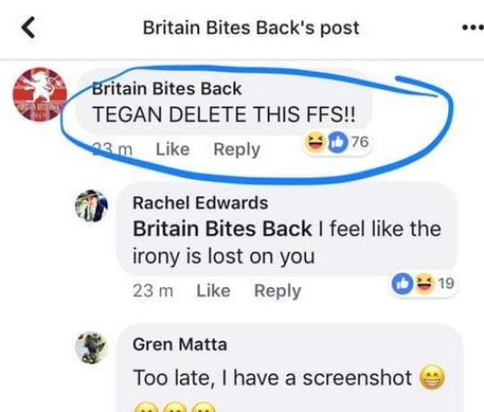Open the bold Britain Bites Back mention
Screen dimensions: 484x412
click(x=222, y=229)
